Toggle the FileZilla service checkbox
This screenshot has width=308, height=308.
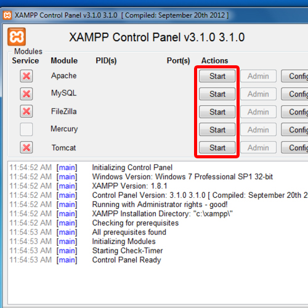[x=26, y=111]
